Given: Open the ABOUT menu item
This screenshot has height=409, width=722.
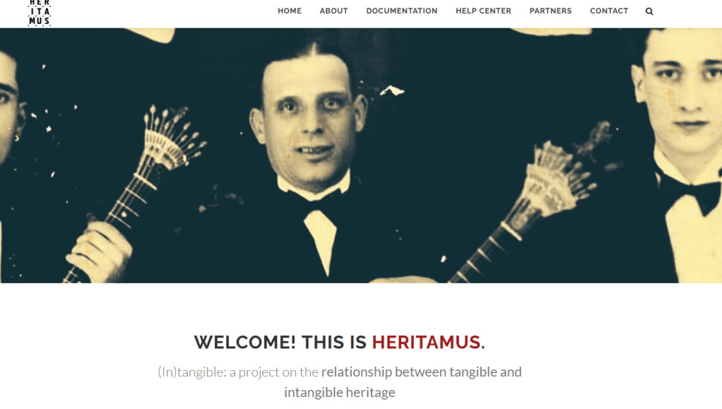Looking at the screenshot, I should [334, 11].
